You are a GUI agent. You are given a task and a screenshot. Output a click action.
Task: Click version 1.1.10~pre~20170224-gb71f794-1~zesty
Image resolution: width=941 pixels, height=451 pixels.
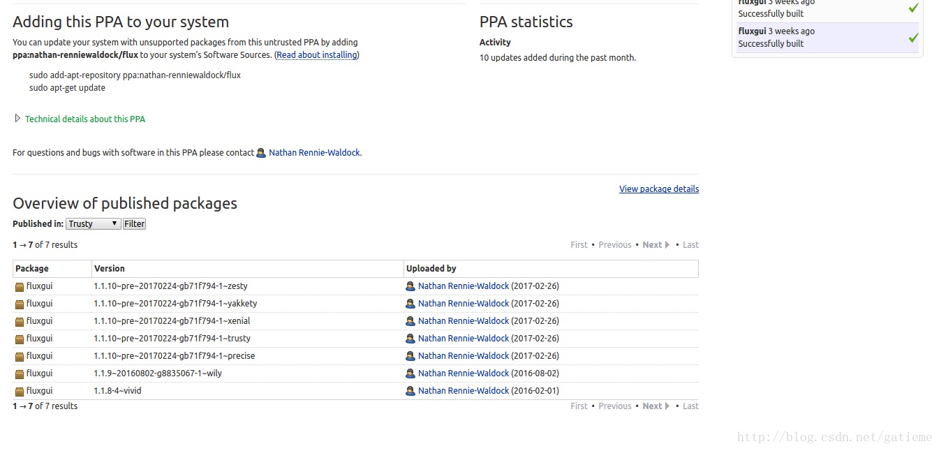[x=171, y=286]
